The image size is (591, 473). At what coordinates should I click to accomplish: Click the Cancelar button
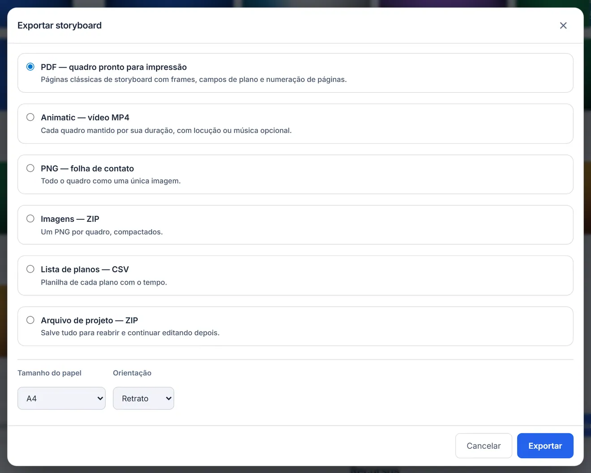click(x=484, y=446)
